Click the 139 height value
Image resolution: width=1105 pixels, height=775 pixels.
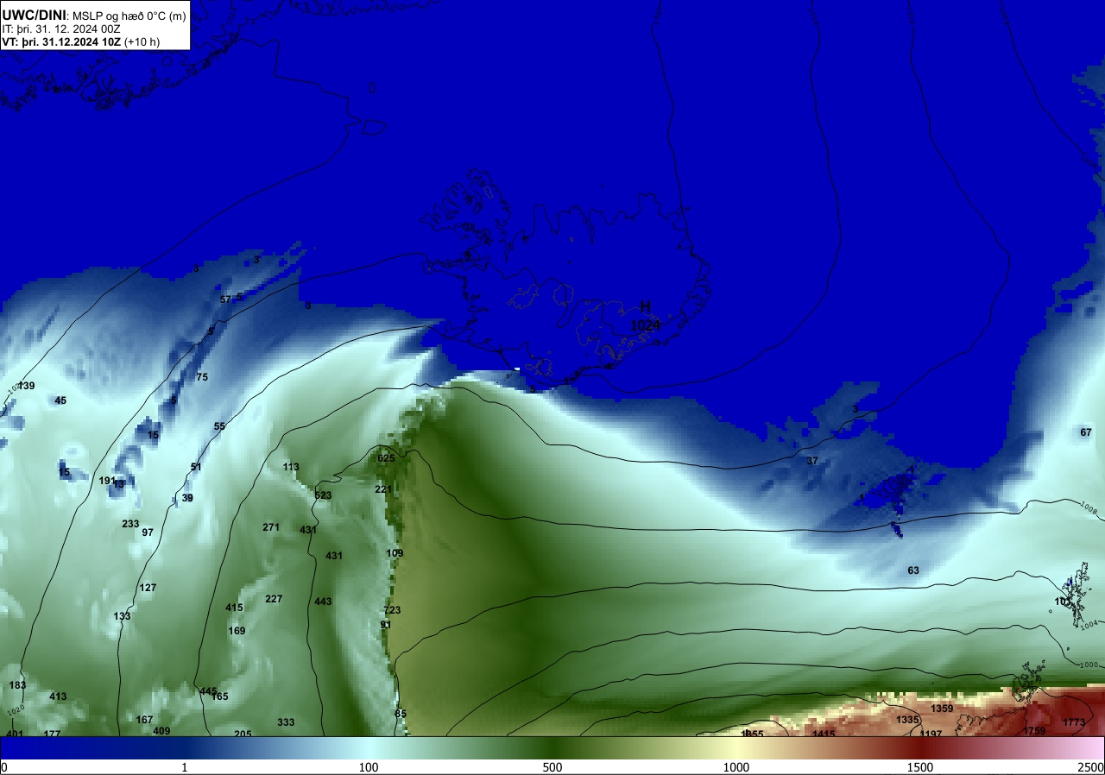(26, 386)
